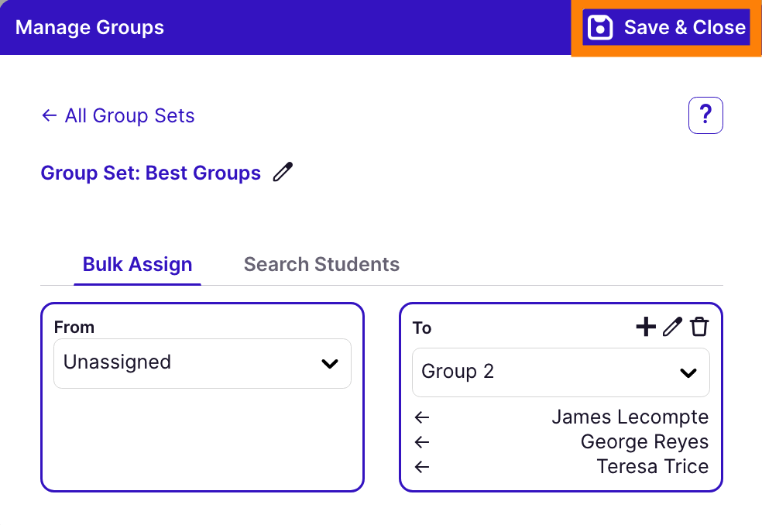The height and width of the screenshot is (525, 762).
Task: Click Teresa Trice's name in the list
Action: pyautogui.click(x=652, y=467)
